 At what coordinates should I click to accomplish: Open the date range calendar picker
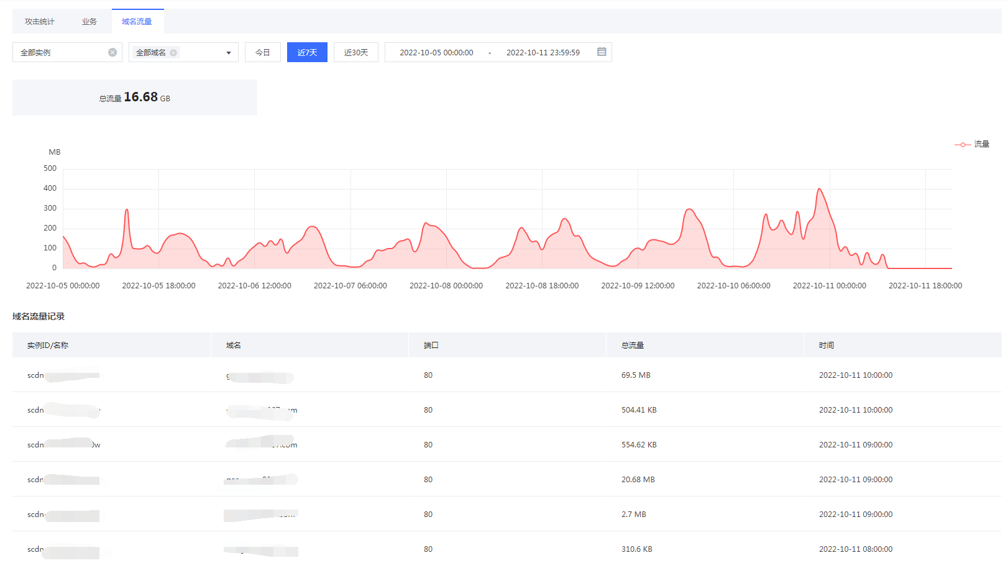pyautogui.click(x=601, y=52)
